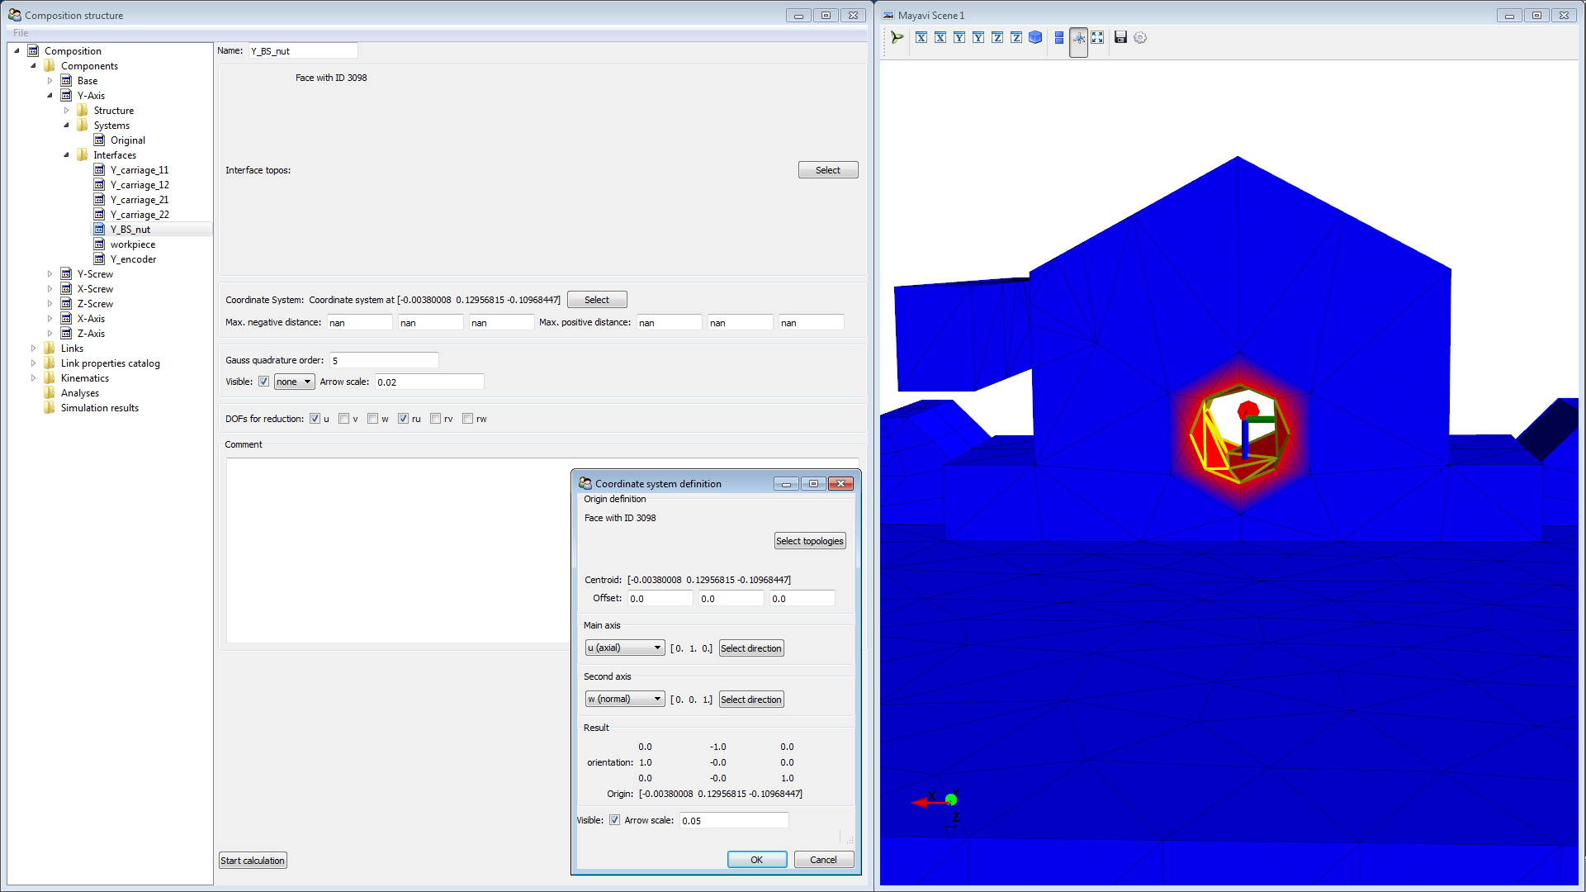Set view along negative Y axis
This screenshot has width=1586, height=892.
point(959,37)
